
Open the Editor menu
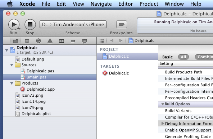point(126,4)
